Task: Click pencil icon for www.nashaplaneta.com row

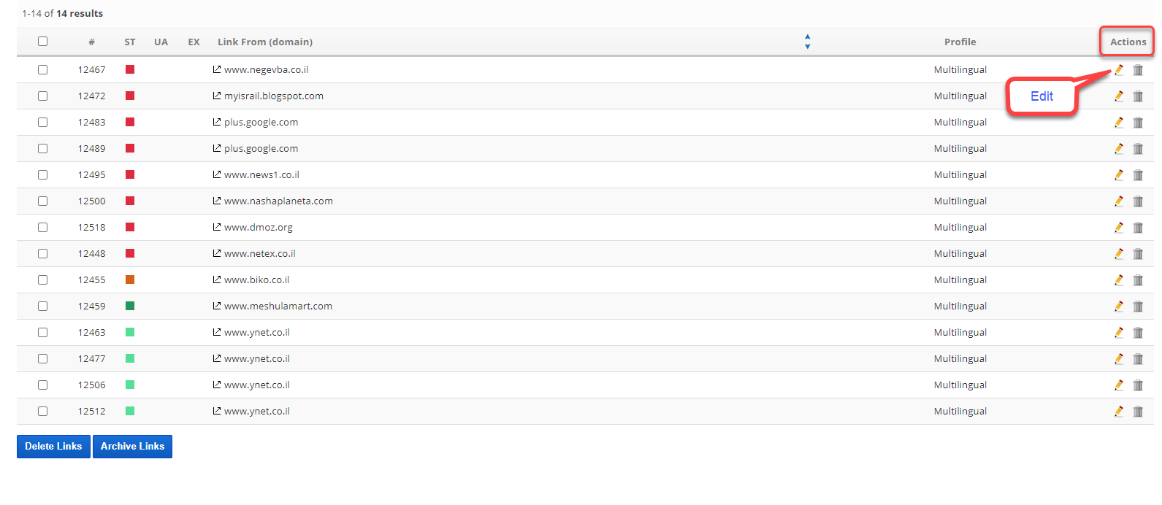Action: (x=1118, y=201)
